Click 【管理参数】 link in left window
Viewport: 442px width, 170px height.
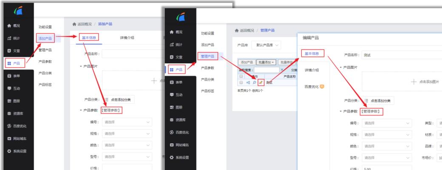pos(112,110)
